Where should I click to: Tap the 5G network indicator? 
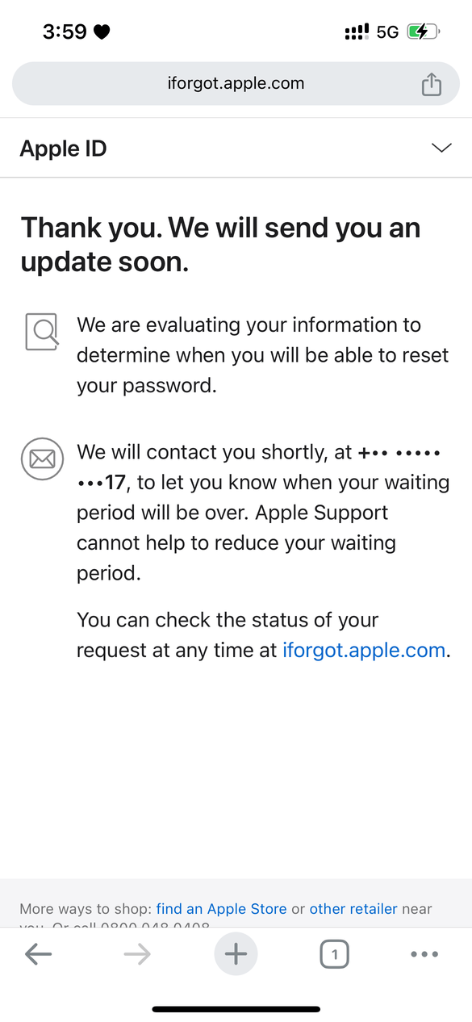[388, 32]
